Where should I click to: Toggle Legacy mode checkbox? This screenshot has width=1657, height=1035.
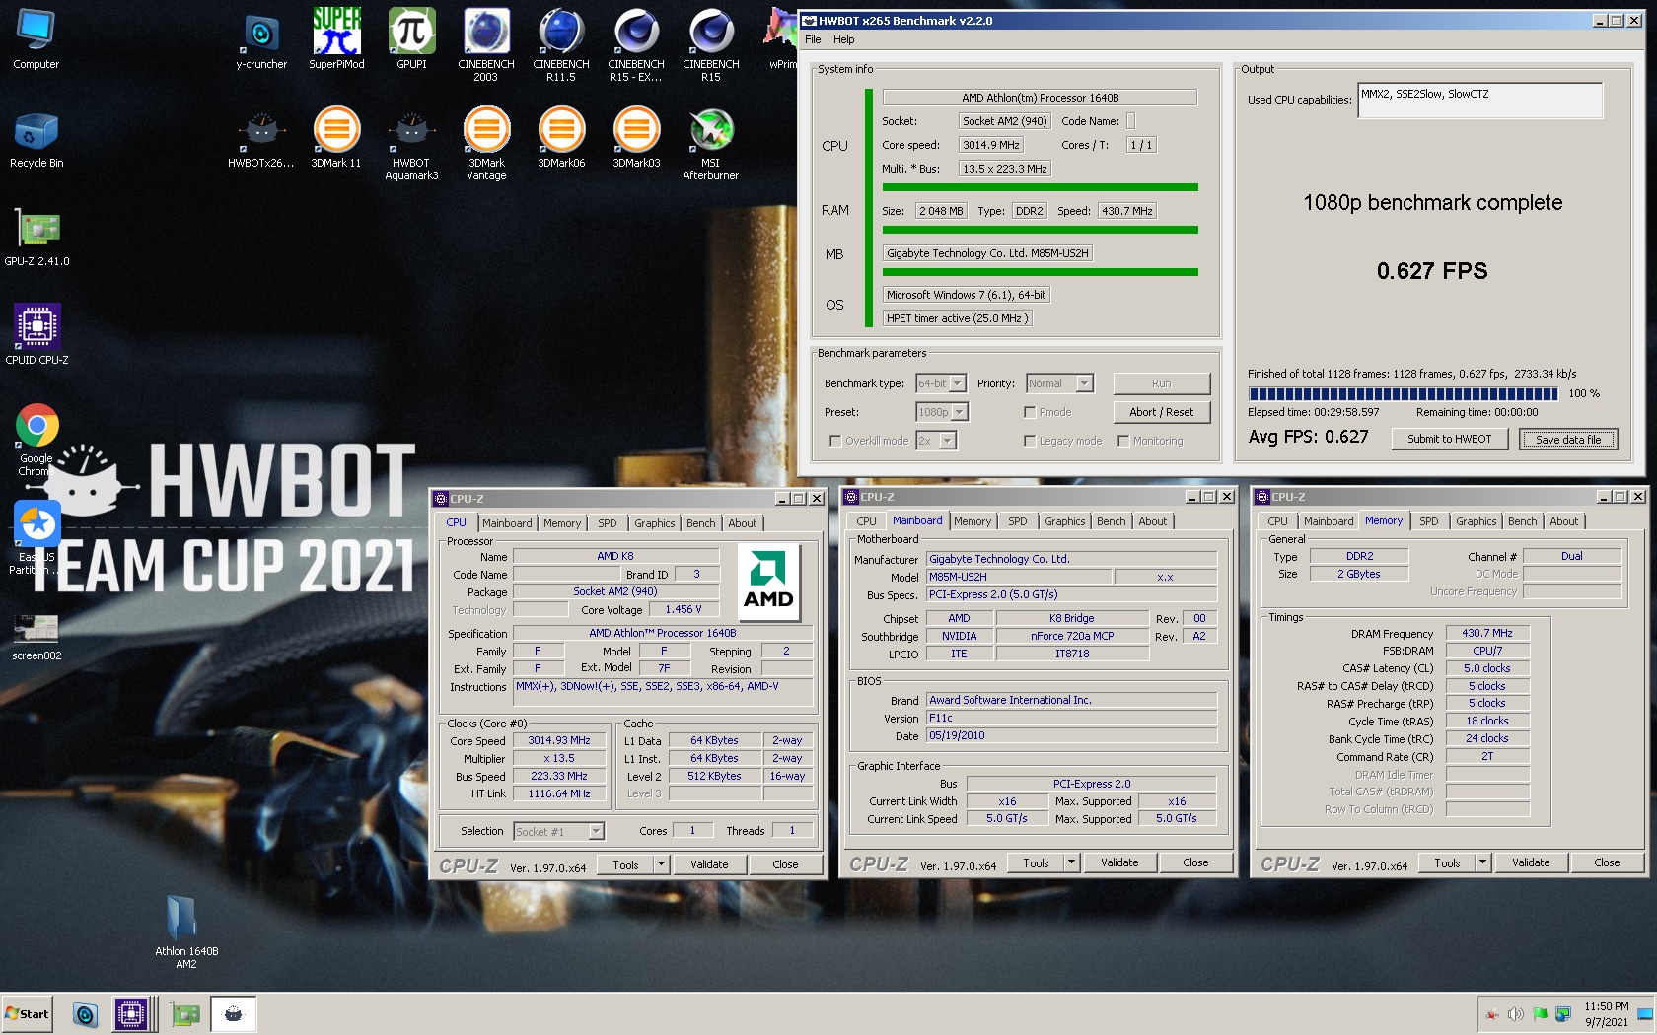pos(1030,441)
